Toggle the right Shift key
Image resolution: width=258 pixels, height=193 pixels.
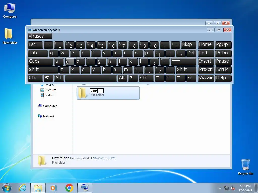(x=186, y=70)
